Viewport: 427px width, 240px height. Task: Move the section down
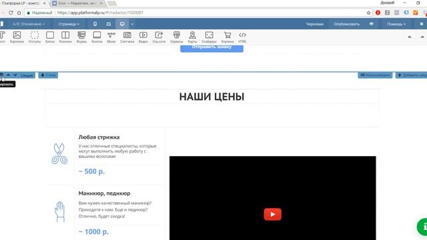[x=15, y=75]
